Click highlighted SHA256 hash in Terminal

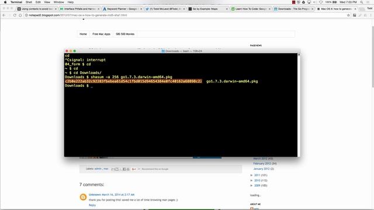point(133,81)
